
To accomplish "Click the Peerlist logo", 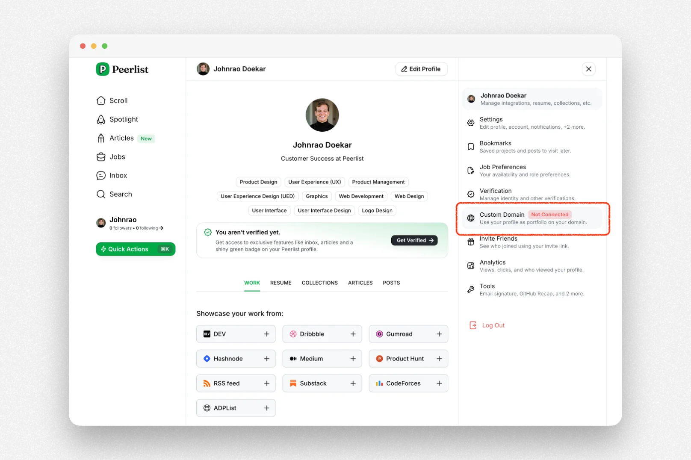I will click(122, 69).
